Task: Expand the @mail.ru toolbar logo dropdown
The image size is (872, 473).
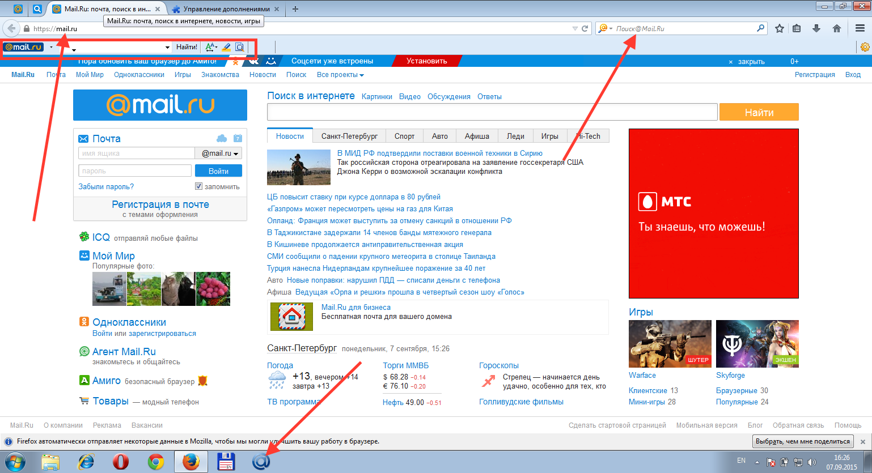Action: click(x=51, y=47)
